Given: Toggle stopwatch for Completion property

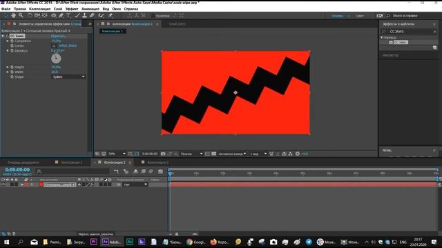Looking at the screenshot, I should tap(12, 41).
